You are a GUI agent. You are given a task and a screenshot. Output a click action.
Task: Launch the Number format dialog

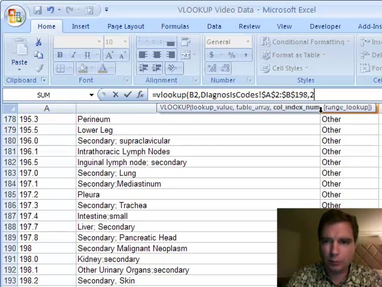[x=249, y=80]
